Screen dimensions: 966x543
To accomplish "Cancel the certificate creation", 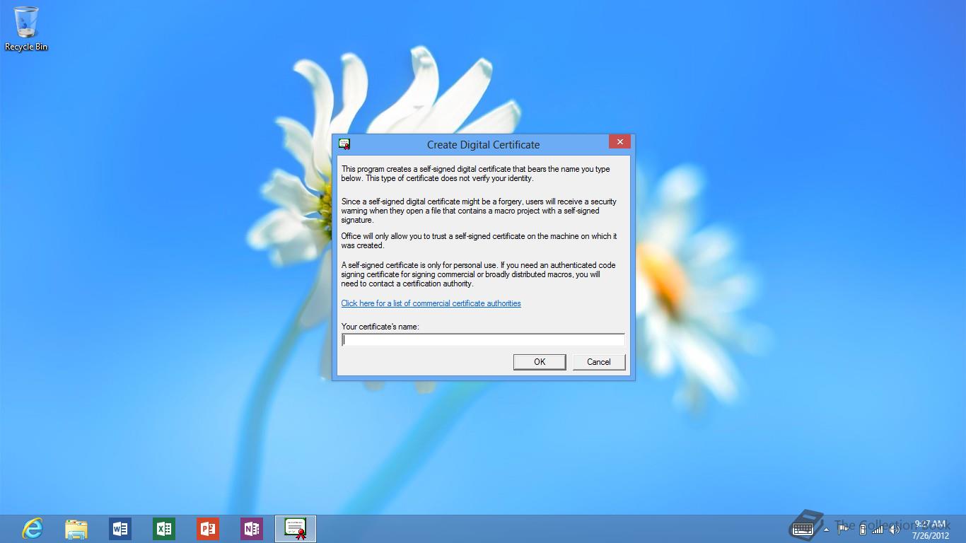I will (x=599, y=362).
